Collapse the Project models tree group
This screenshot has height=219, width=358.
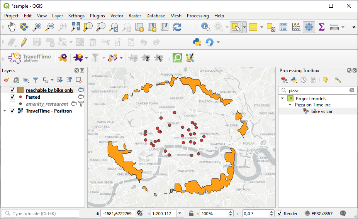tap(283, 99)
